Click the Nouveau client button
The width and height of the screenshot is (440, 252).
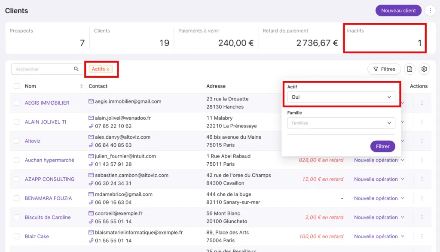[x=398, y=10]
